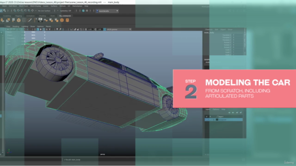Click the wireframe cube icon in panel toolbar
The height and width of the screenshot is (166, 296).
pyautogui.click(x=35, y=30)
